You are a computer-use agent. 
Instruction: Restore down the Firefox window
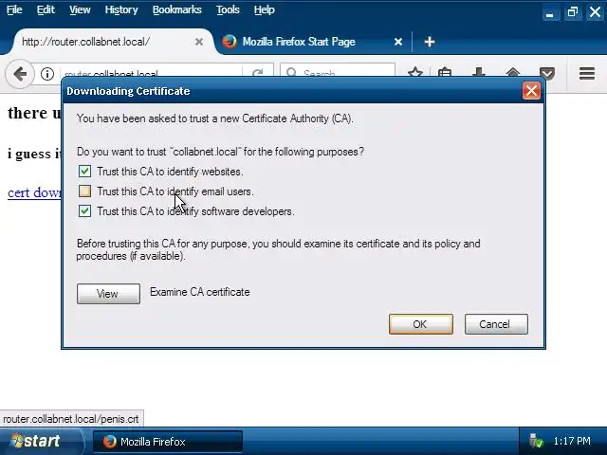pyautogui.click(x=573, y=12)
